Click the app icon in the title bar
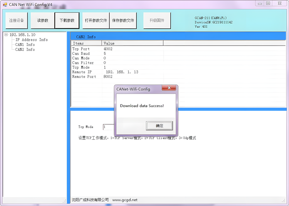The width and height of the screenshot is (289, 206). click(5, 4)
